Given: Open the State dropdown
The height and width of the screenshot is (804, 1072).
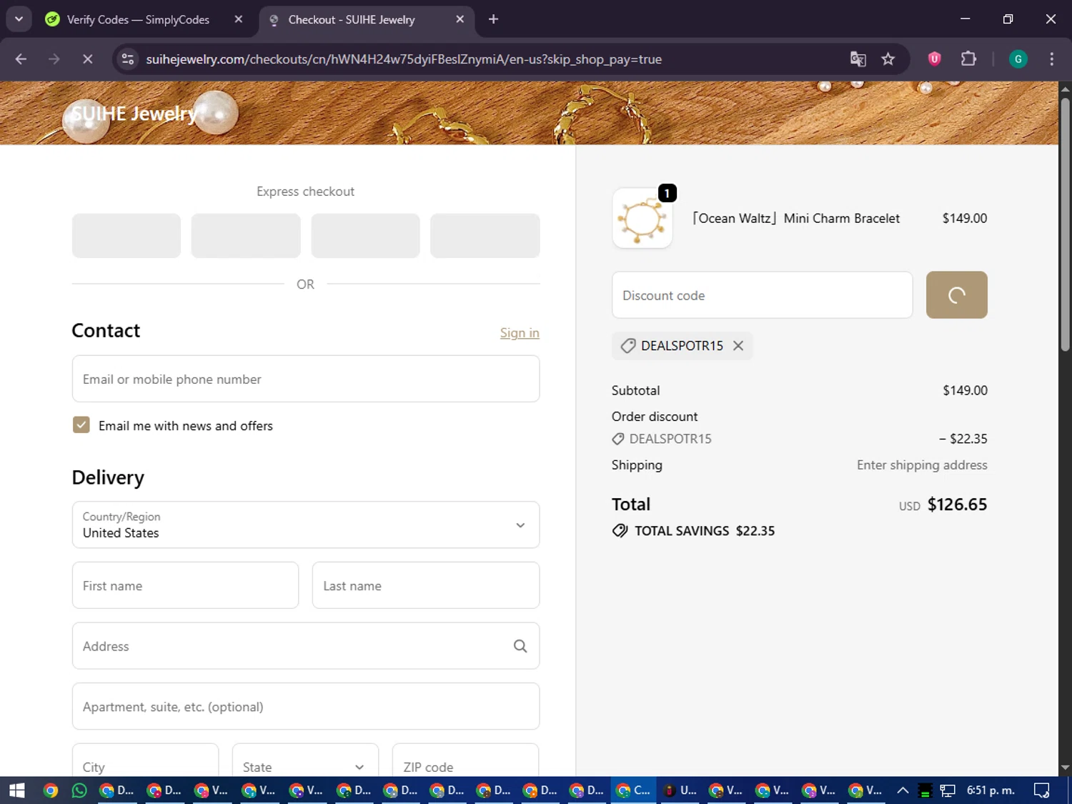Looking at the screenshot, I should click(x=305, y=760).
